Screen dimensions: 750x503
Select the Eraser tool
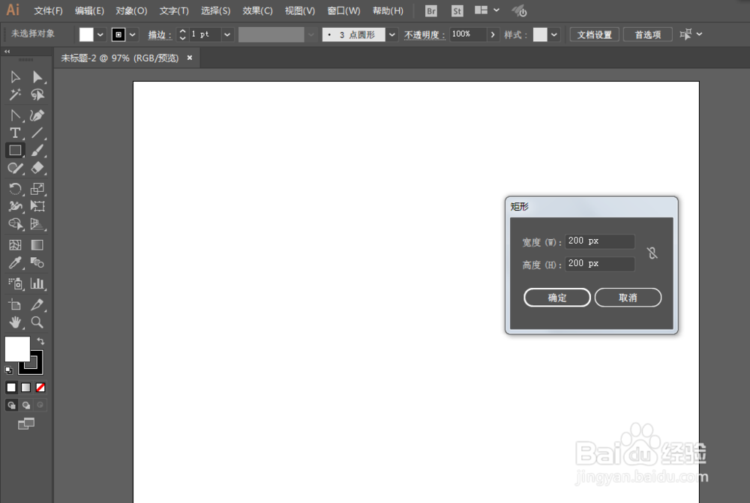36,168
